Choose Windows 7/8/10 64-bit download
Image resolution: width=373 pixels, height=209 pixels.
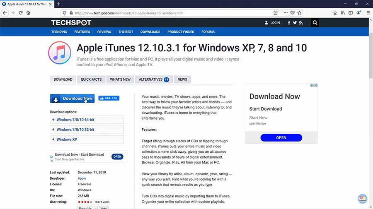click(87, 120)
